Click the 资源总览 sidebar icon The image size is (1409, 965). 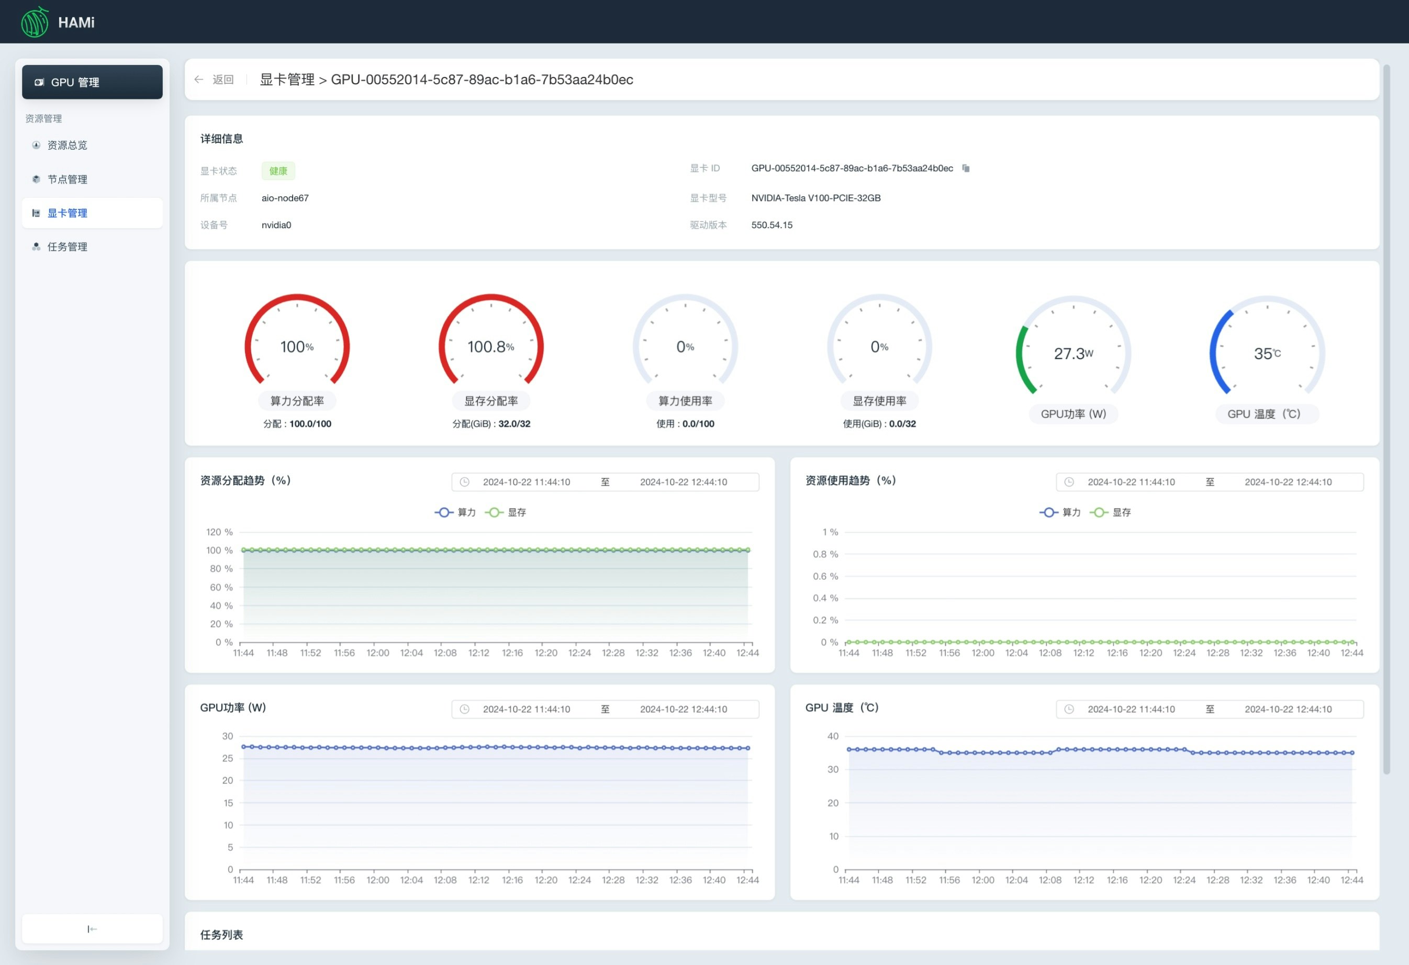[37, 145]
